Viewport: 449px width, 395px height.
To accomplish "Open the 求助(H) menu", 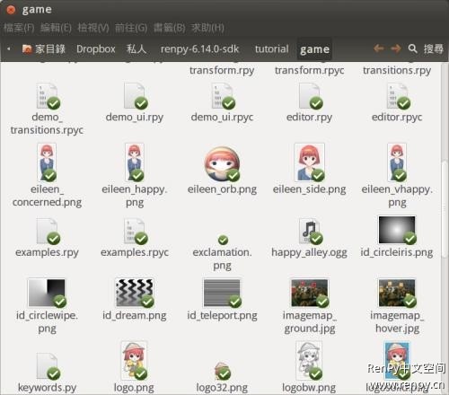I will point(207,28).
